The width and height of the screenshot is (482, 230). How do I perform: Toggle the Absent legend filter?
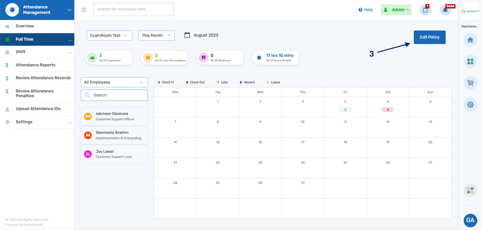[247, 82]
